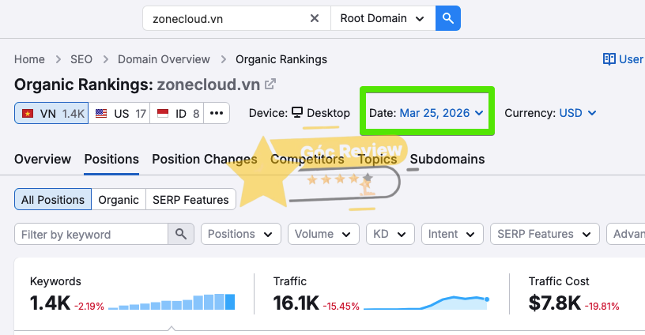
Task: Switch to the Positions tab
Action: point(111,159)
